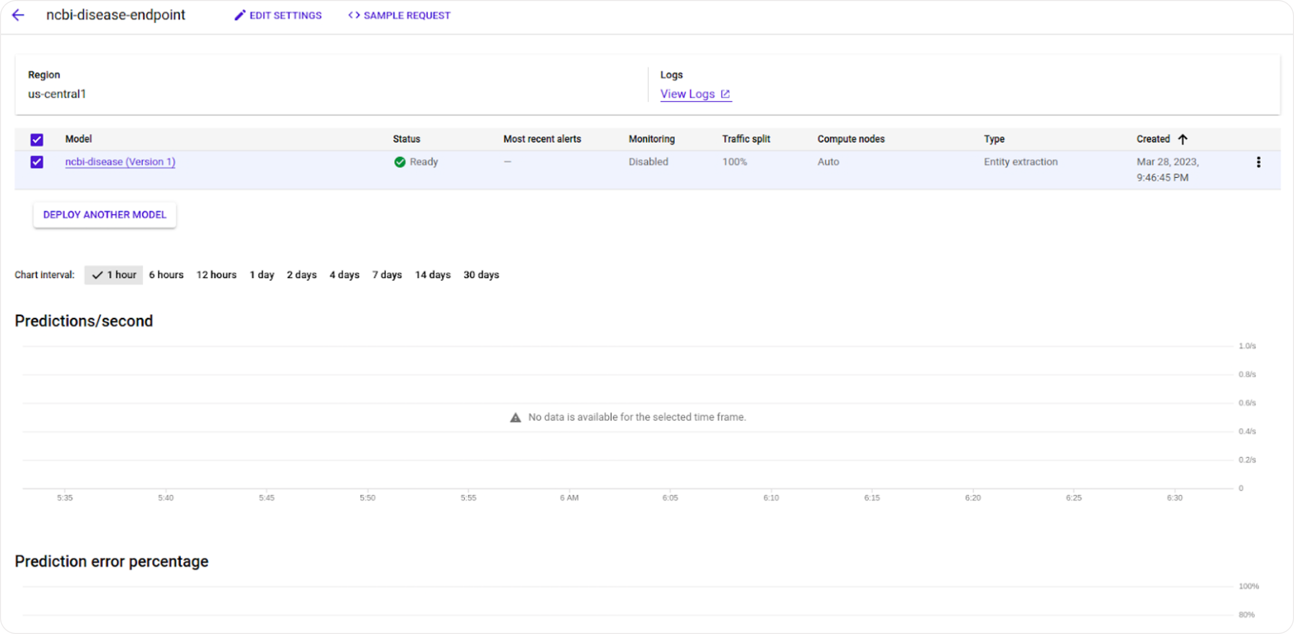
Task: Open the overflow menu on the ncbi-disease row
Action: (1259, 162)
